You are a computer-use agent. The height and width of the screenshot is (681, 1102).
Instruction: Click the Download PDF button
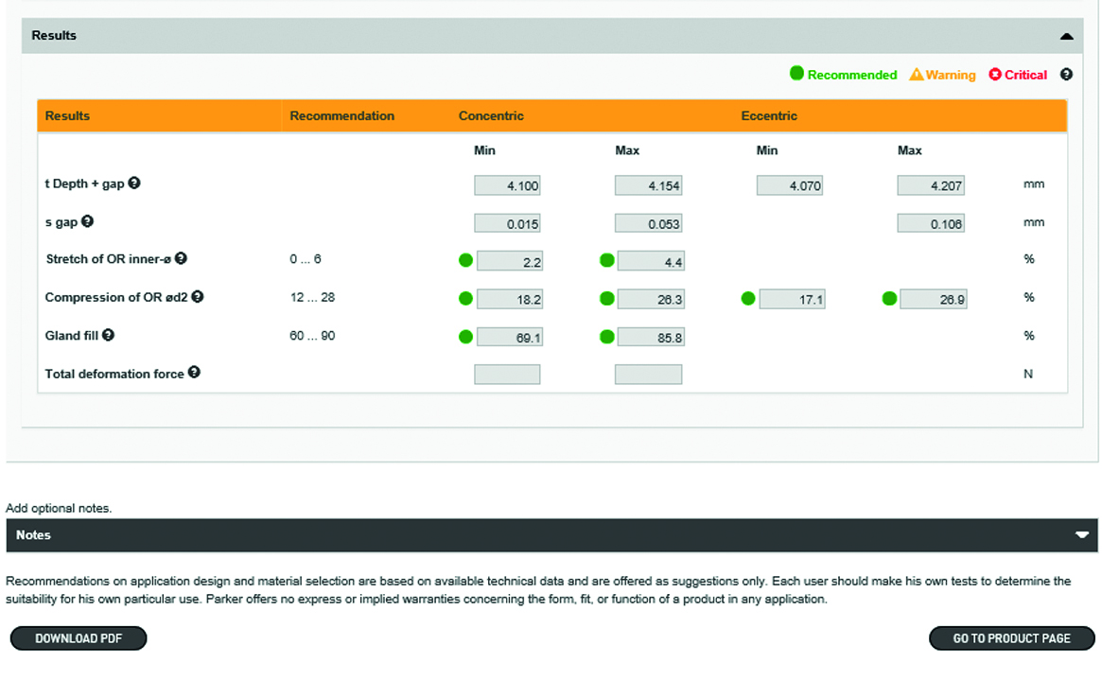click(79, 638)
